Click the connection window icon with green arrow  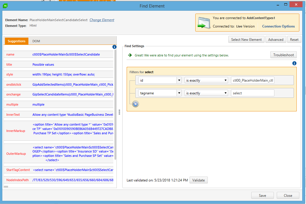(x=204, y=23)
